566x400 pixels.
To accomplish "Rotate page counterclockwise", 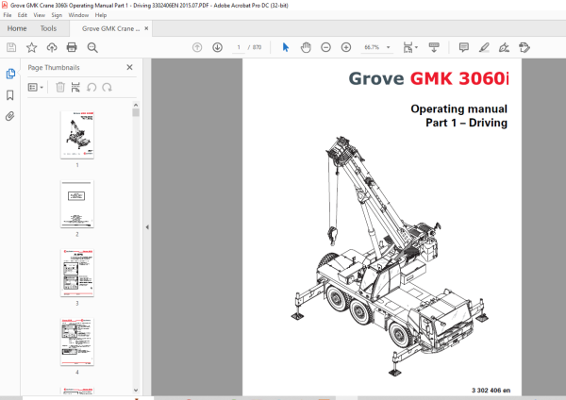I will tap(92, 88).
